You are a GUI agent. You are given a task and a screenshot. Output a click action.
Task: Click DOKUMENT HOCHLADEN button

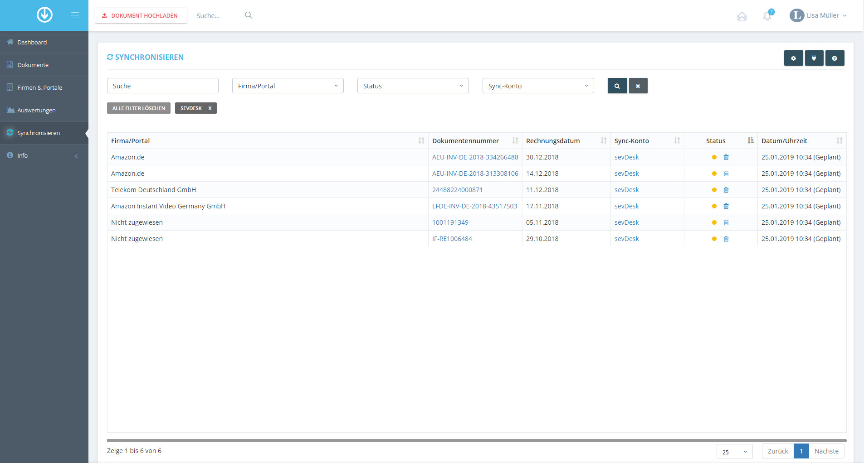click(141, 15)
